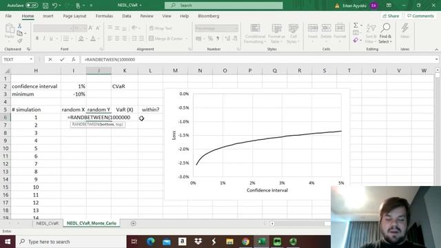Open the Comments pane

pos(420,16)
